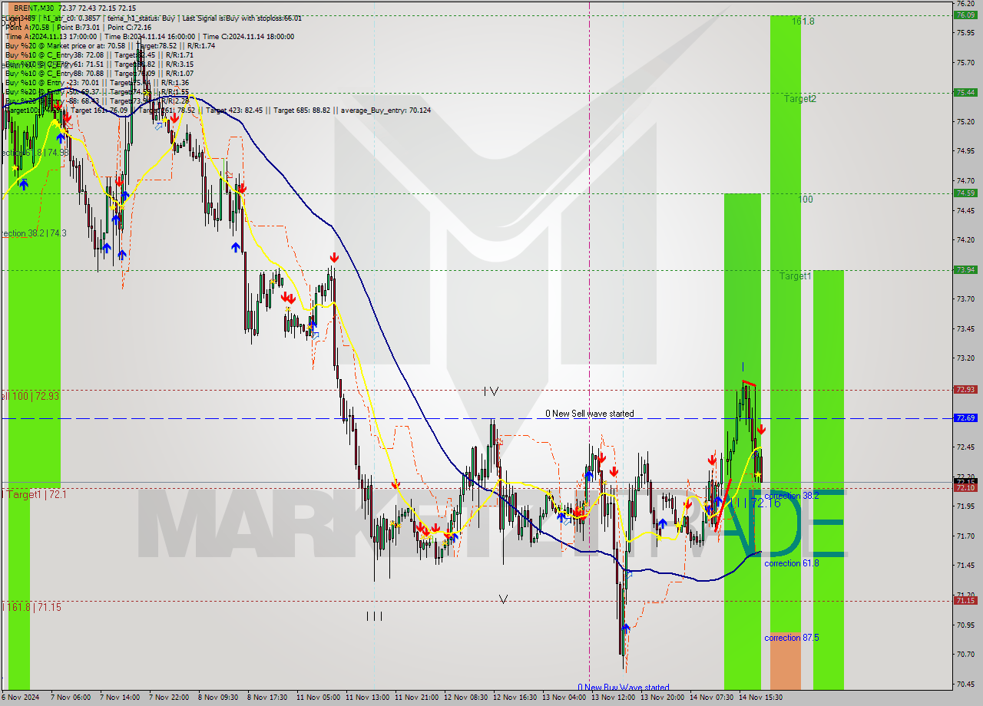Viewport: 983px width, 706px height.
Task: Click the 70.45 value on price scale
Action: [965, 685]
